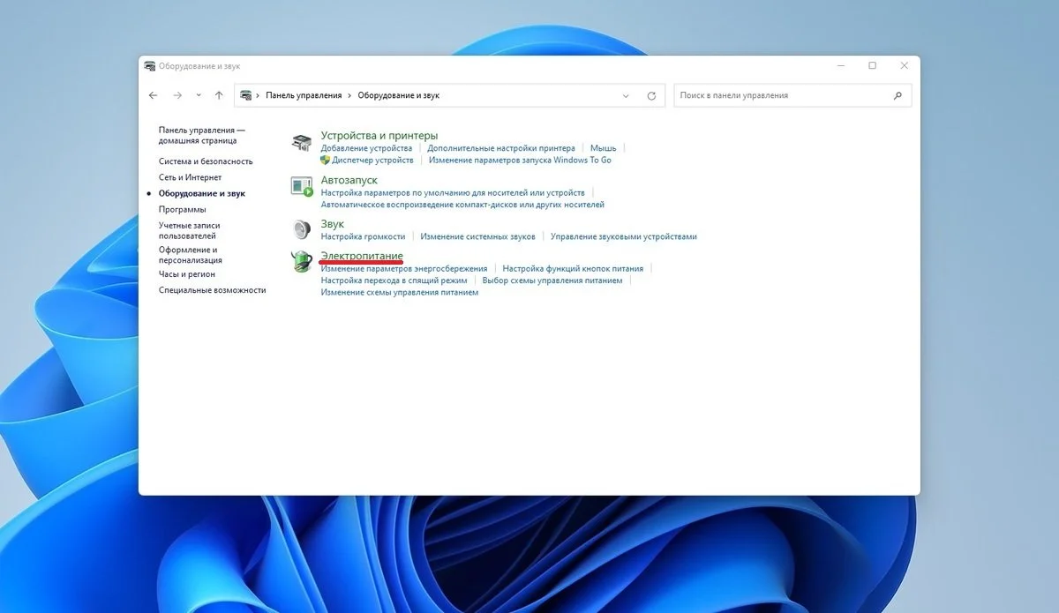
Task: Open Сеть и Интернет in sidebar
Action: pyautogui.click(x=190, y=177)
